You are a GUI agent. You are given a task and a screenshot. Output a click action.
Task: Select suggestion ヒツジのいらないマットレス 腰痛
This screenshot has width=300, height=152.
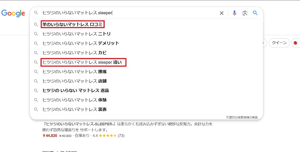click(x=74, y=72)
